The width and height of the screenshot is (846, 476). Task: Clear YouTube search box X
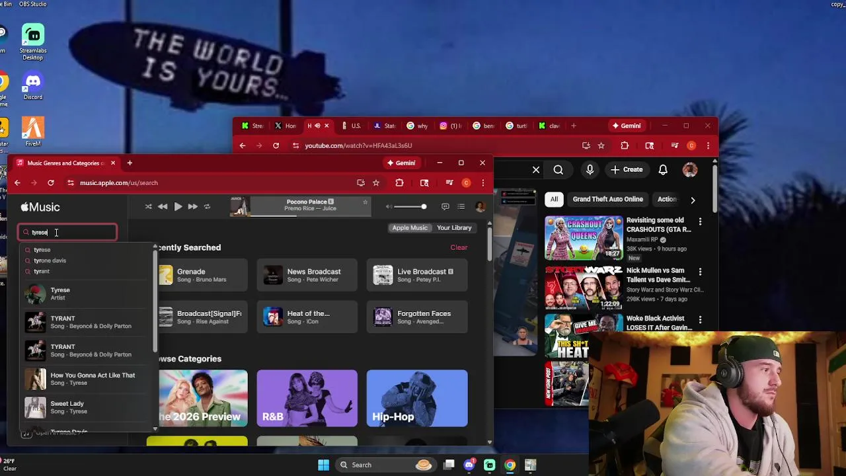[x=536, y=170]
